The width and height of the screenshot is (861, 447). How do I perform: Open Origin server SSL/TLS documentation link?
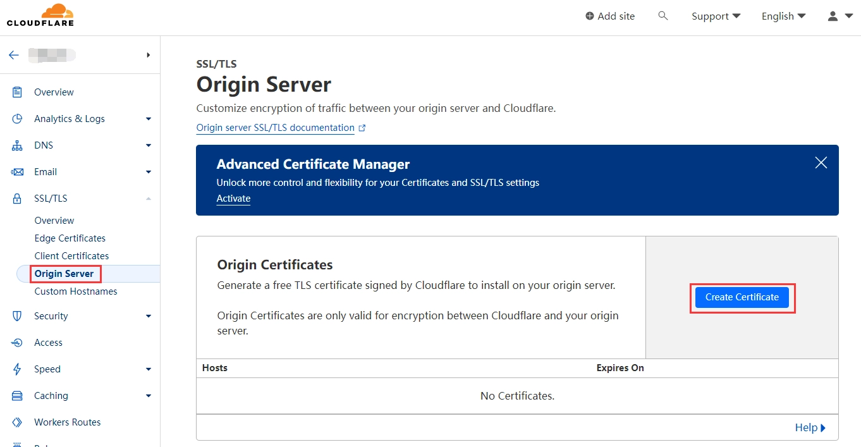[x=276, y=128]
